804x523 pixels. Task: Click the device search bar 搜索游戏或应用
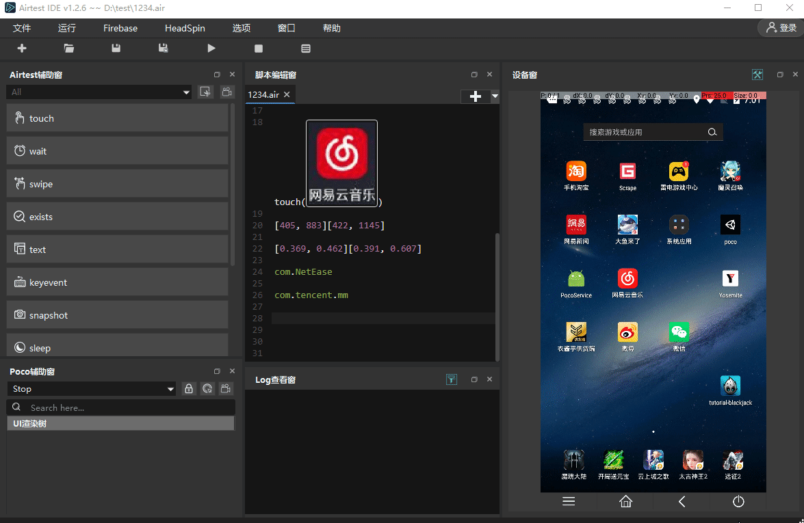[x=653, y=132]
